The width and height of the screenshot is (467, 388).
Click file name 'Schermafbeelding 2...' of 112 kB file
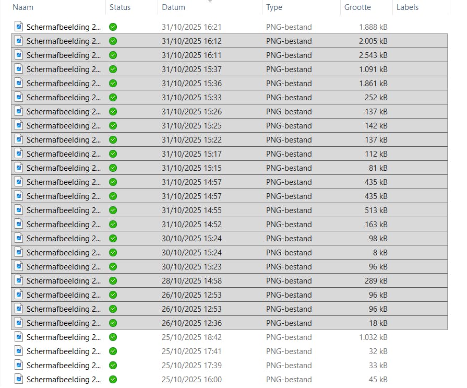tap(64, 154)
